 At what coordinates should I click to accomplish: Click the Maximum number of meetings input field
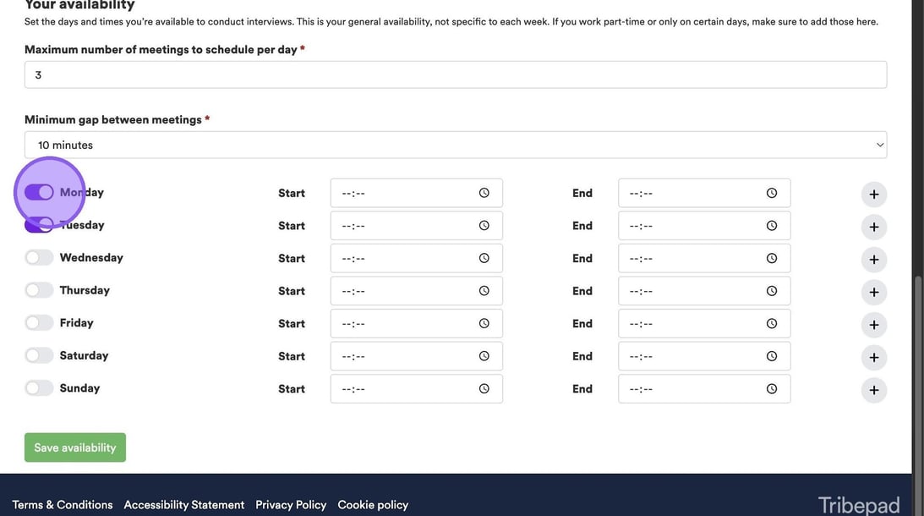[455, 74]
